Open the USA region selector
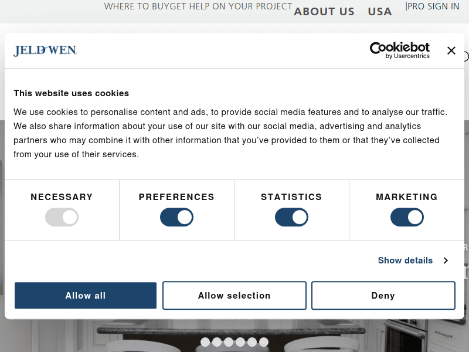Screen dimensions: 469x352 click(x=380, y=11)
